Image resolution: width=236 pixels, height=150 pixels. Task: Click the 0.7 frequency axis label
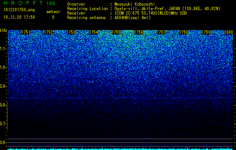(x=3, y=124)
